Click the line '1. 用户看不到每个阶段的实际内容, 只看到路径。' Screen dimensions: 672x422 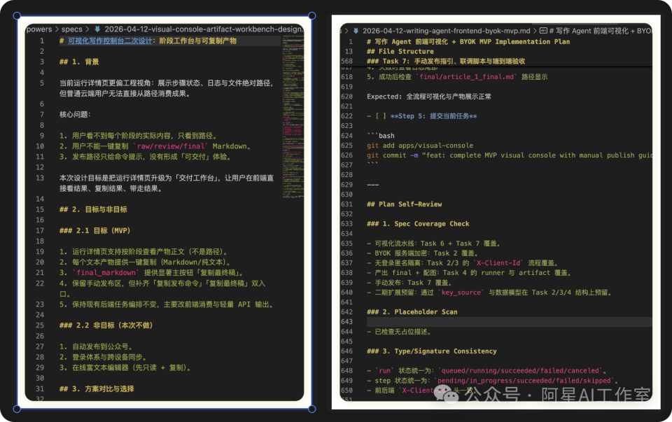[138, 136]
